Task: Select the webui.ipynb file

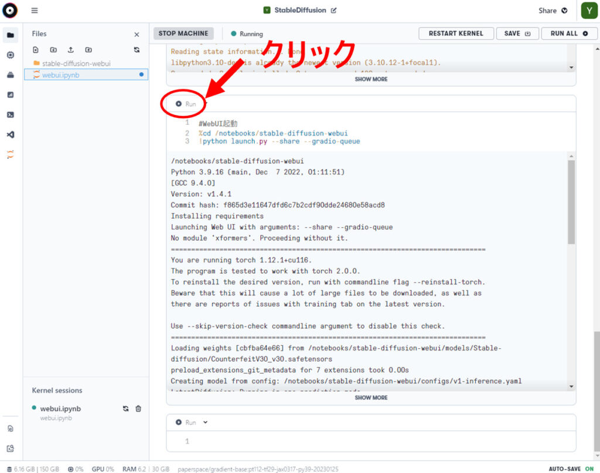Action: click(x=60, y=75)
